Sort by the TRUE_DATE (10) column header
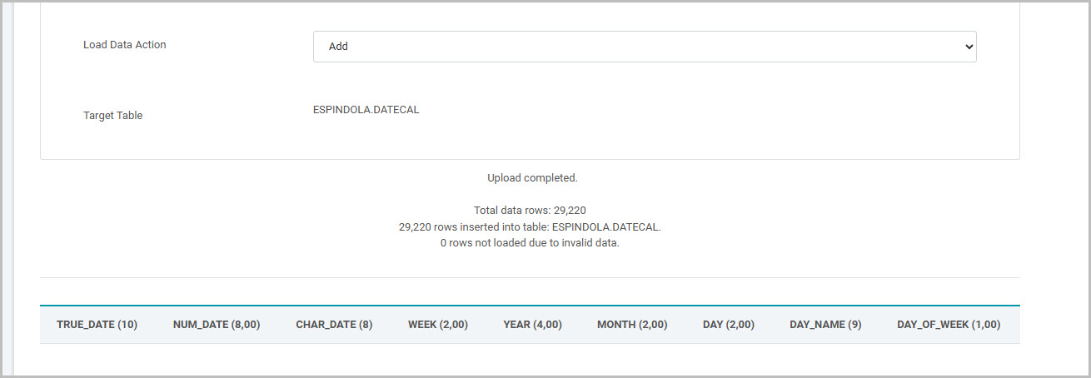The height and width of the screenshot is (378, 1091). 97,325
